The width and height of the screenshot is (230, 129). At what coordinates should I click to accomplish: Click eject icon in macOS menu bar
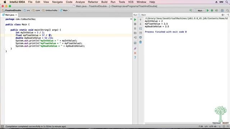[x=216, y=2]
